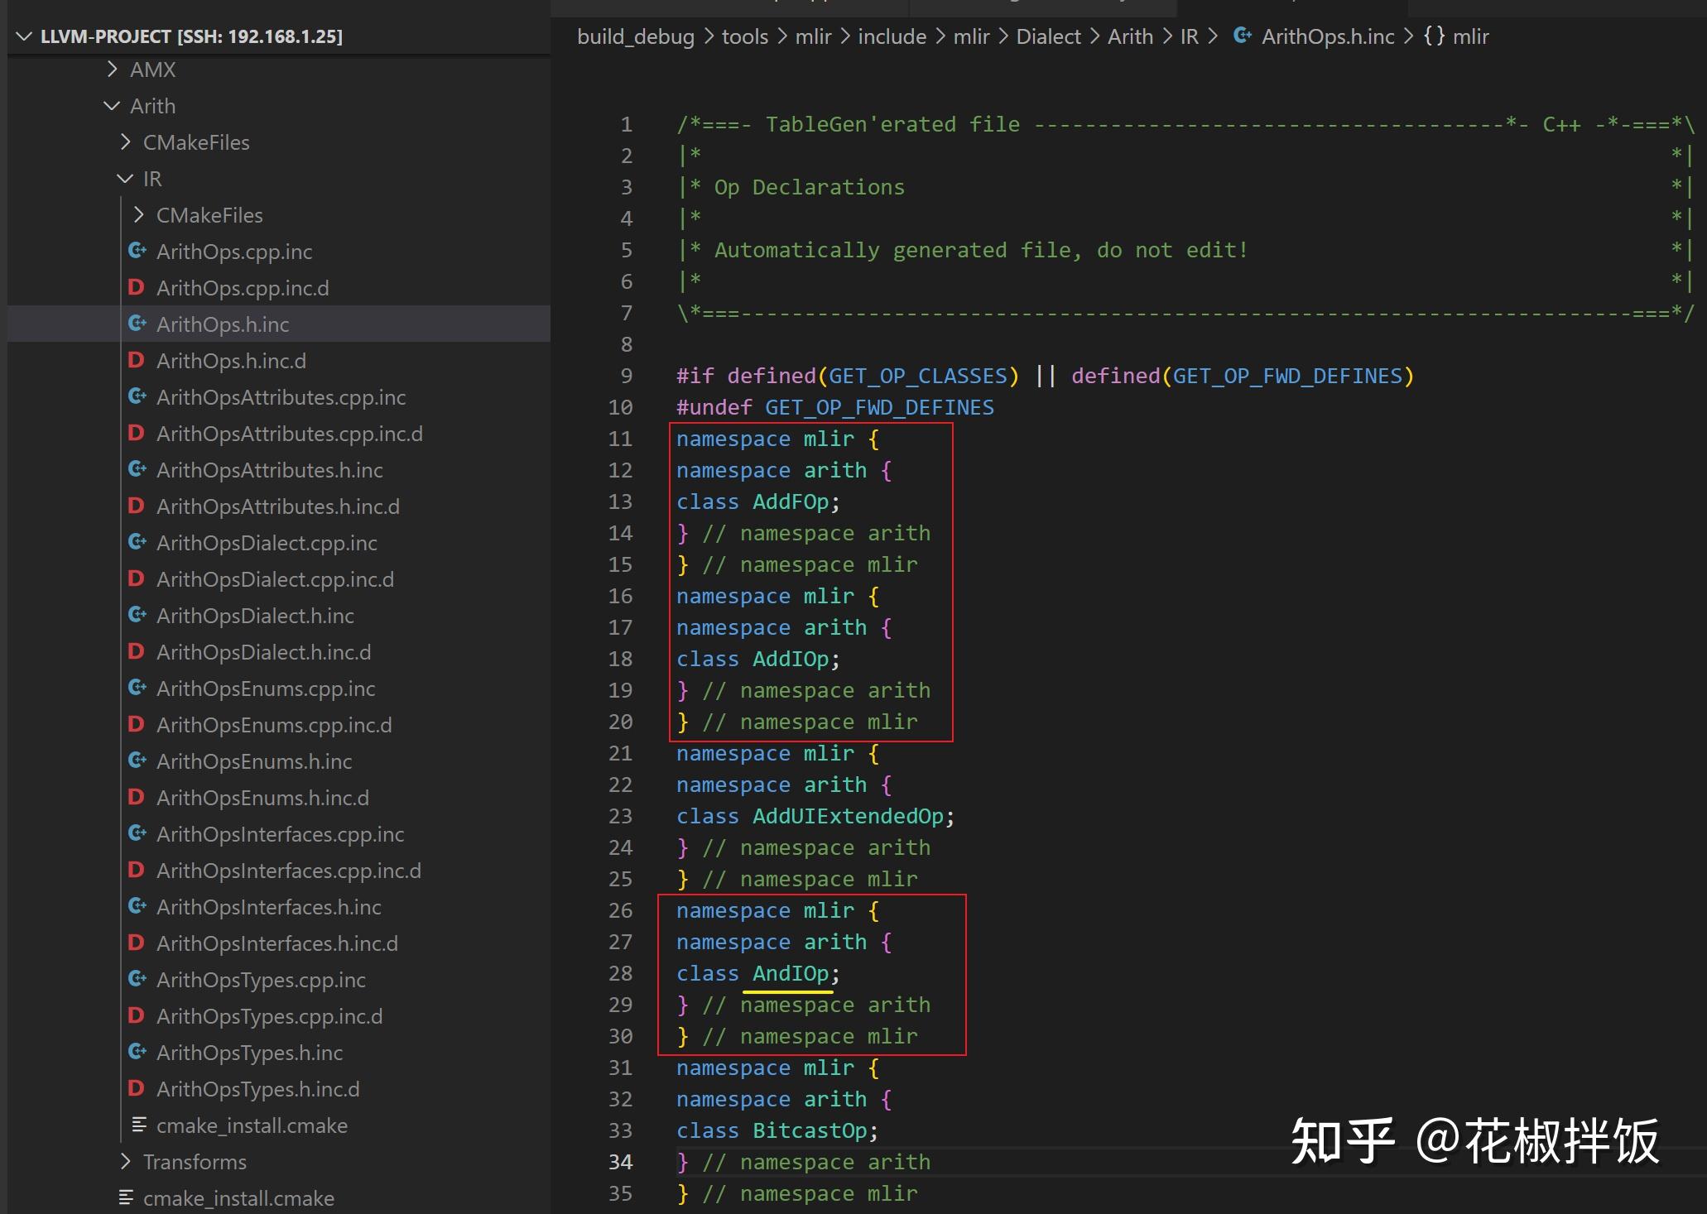
Task: Click line number 34 in the gutter
Action: [620, 1163]
